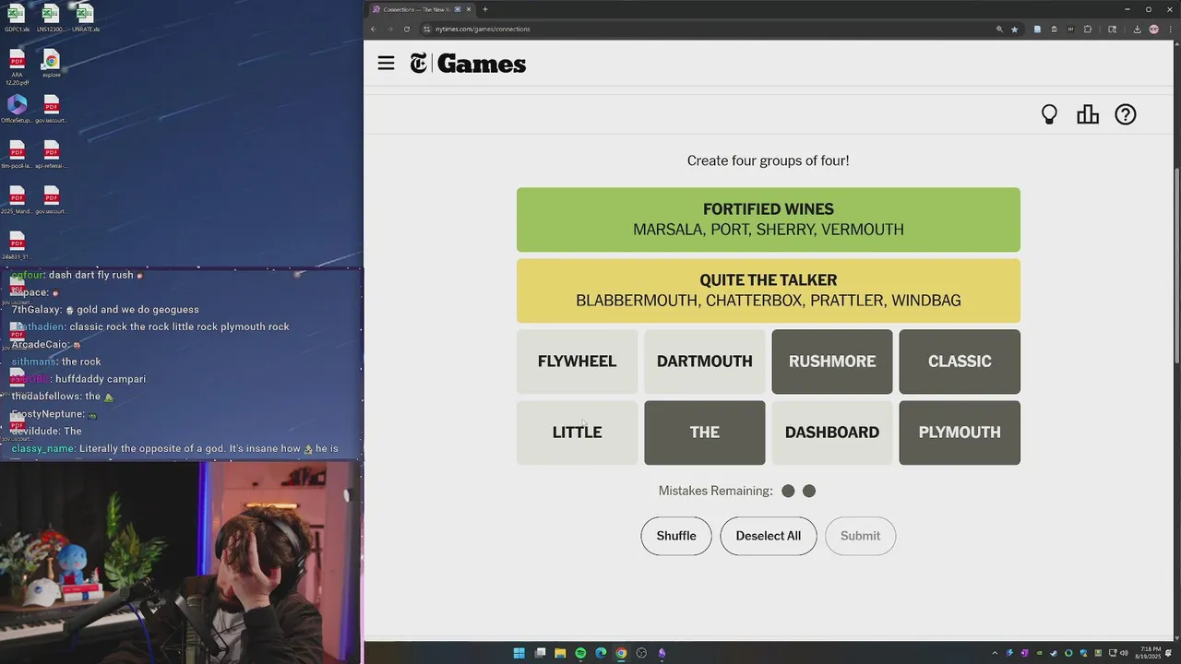Image resolution: width=1181 pixels, height=664 pixels.
Task: Open a new Chrome tab
Action: point(485,9)
